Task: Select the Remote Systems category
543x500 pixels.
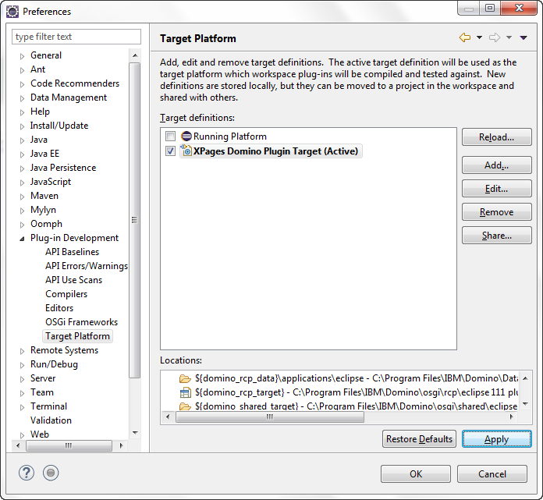Action: coord(65,350)
